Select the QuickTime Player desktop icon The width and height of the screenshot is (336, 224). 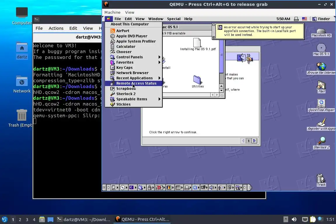coord(321,106)
